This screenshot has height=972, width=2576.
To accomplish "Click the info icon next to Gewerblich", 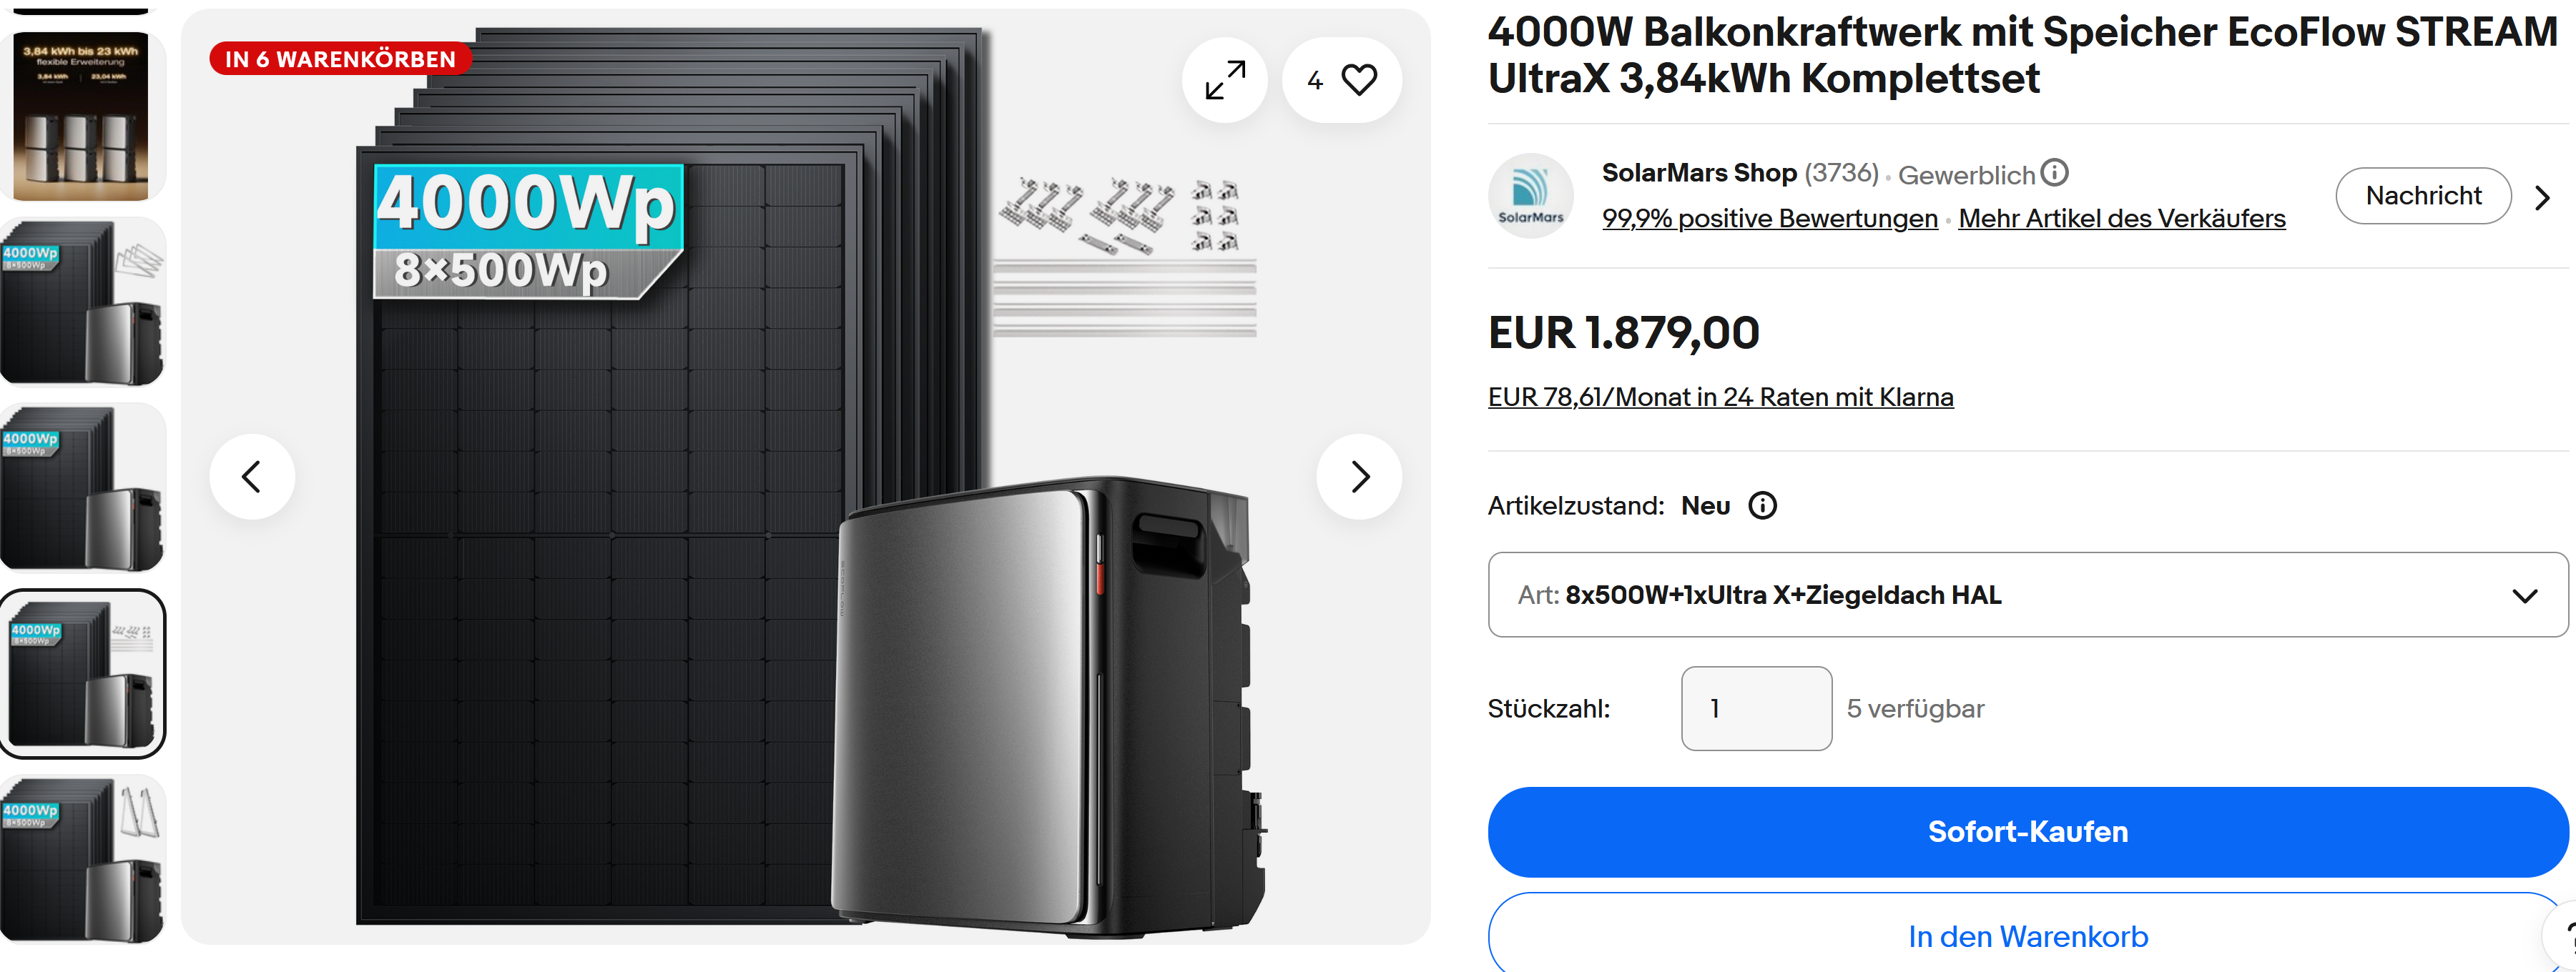I will [x=2054, y=173].
